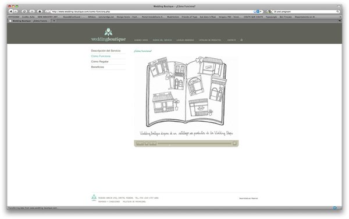Open the browser home page icon
349x219 pixels.
40,12
